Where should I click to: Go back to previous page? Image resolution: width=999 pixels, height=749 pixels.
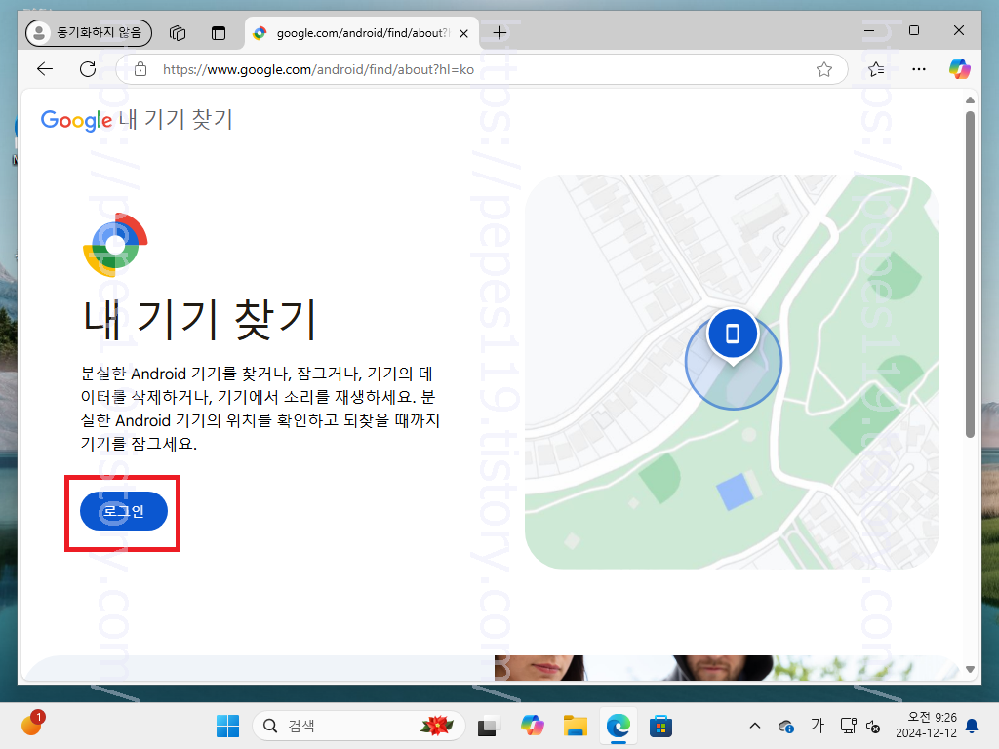coord(45,69)
